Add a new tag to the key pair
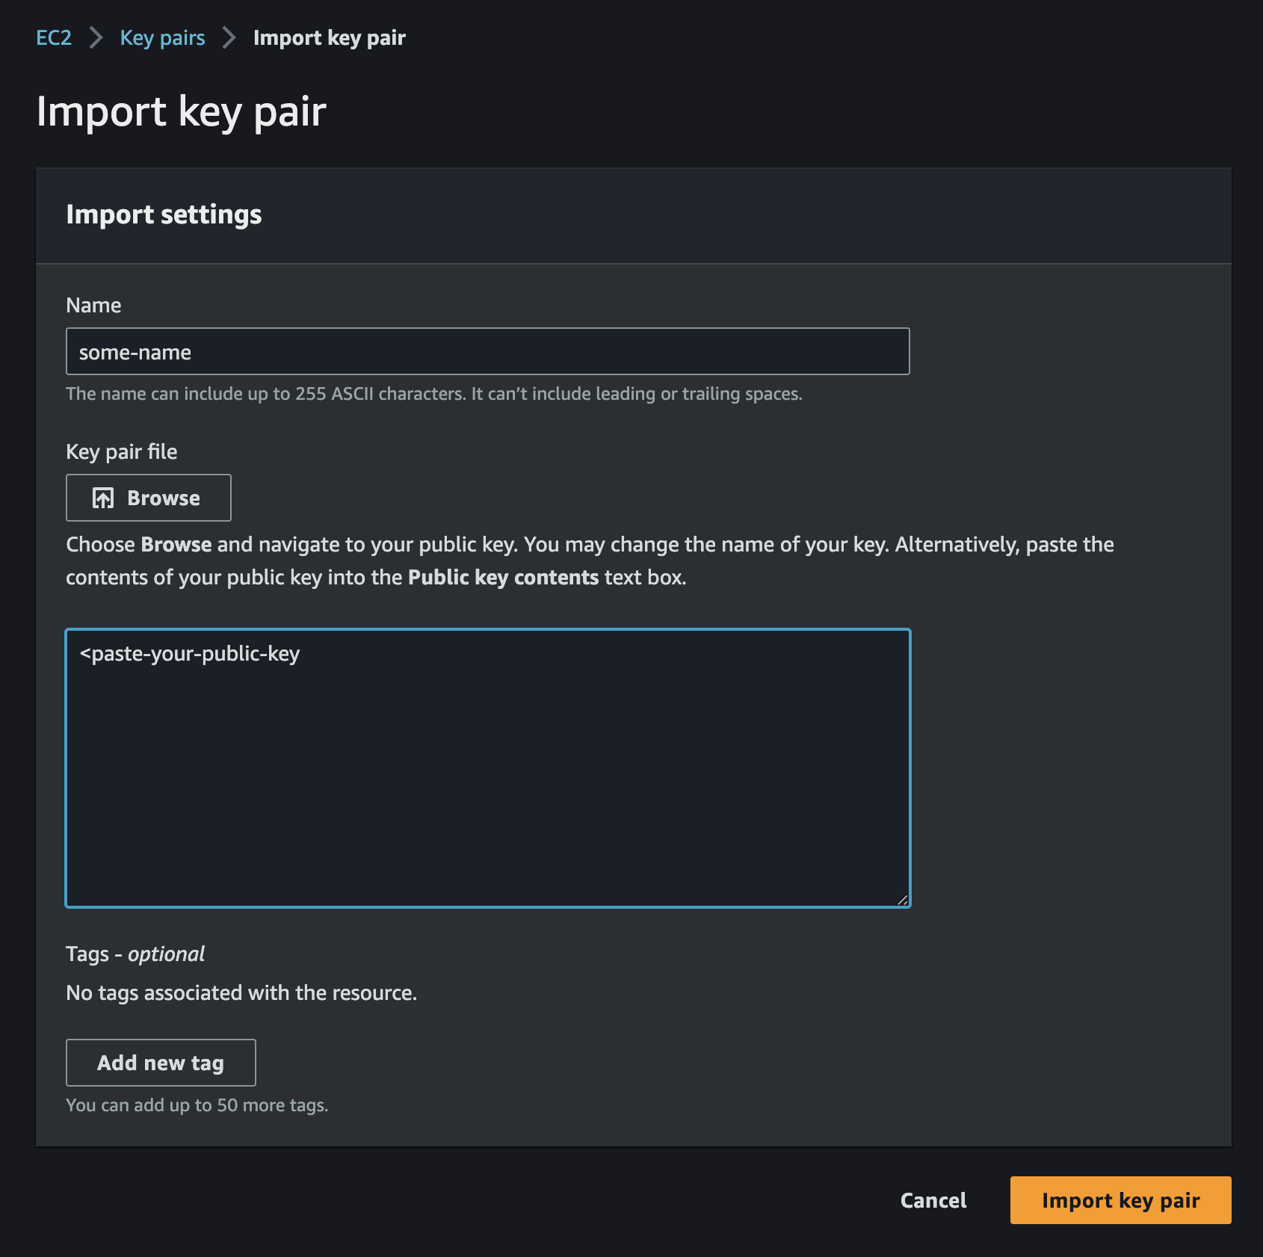The width and height of the screenshot is (1263, 1257). tap(160, 1062)
